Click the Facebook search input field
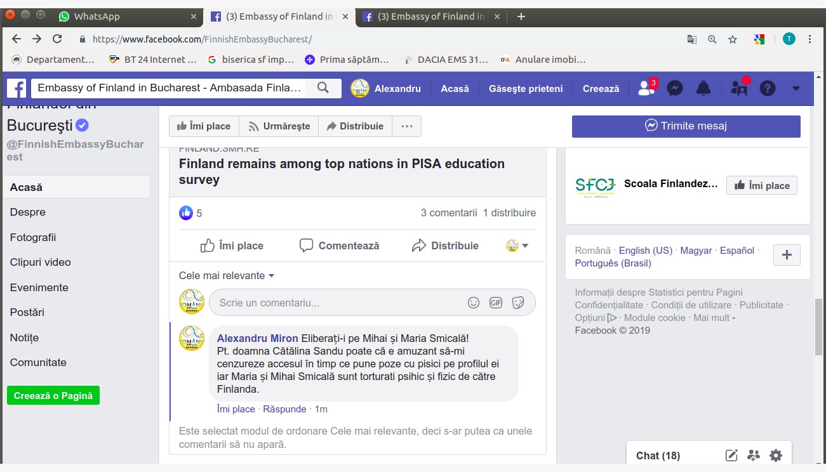826x472 pixels. 169,88
